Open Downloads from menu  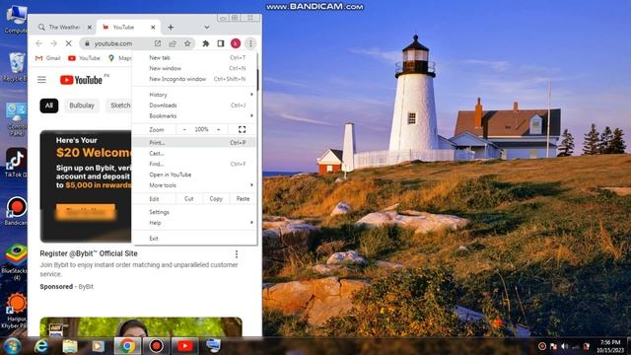click(194, 106)
